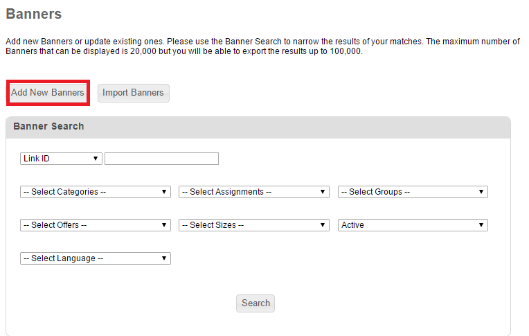Run the banner Search
This screenshot has height=336, width=529.
click(x=255, y=303)
